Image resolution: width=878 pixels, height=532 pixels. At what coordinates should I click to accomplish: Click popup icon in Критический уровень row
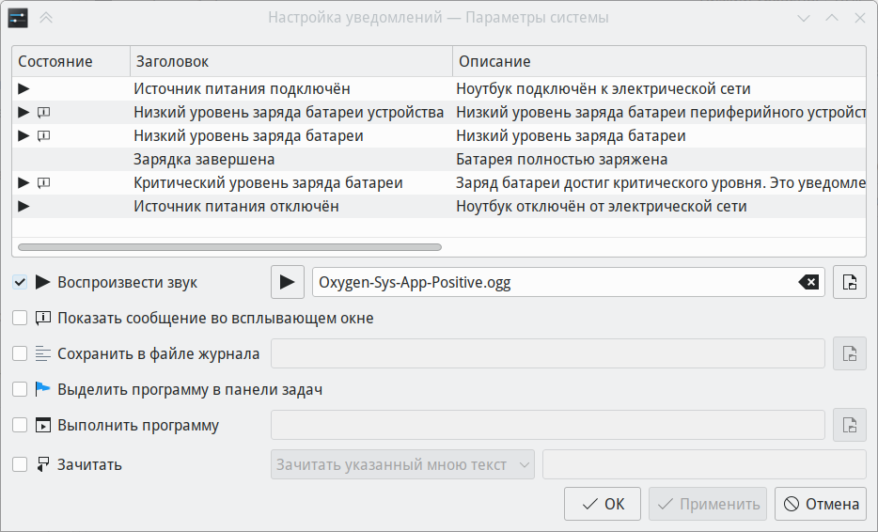43,182
